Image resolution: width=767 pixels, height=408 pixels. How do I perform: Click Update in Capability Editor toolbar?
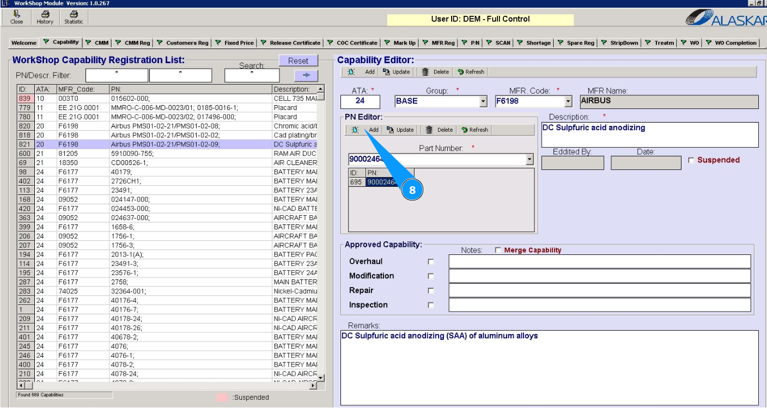click(x=396, y=72)
